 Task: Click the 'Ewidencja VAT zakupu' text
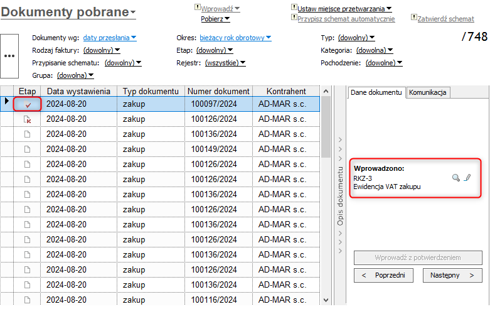(x=387, y=187)
